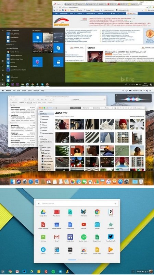Open Launchpad rocket icon in macOS Dock

point(25,182)
